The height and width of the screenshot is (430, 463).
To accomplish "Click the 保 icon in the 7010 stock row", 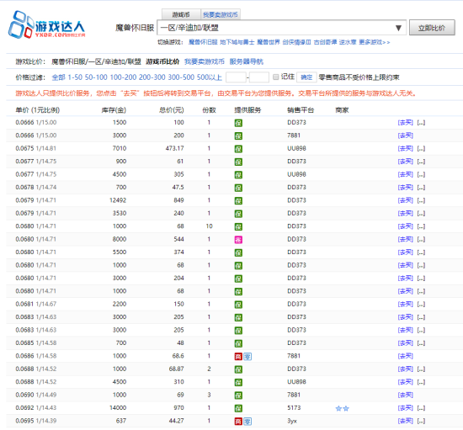I will point(238,149).
